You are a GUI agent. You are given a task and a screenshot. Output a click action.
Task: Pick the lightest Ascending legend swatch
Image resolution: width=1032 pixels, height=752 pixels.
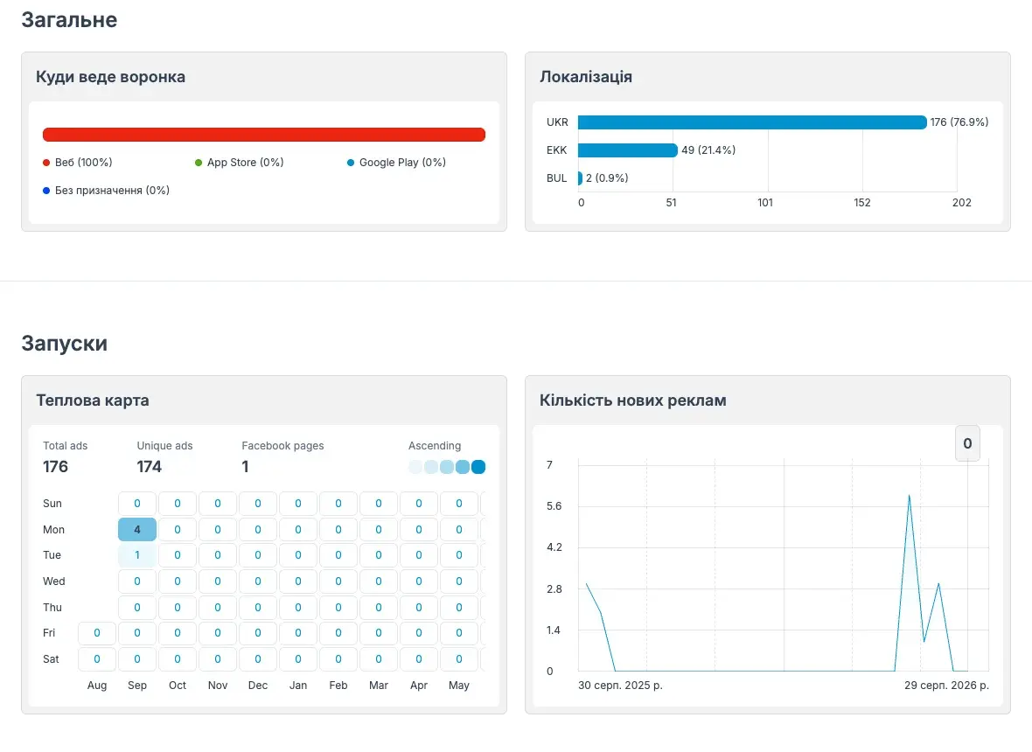[415, 467]
